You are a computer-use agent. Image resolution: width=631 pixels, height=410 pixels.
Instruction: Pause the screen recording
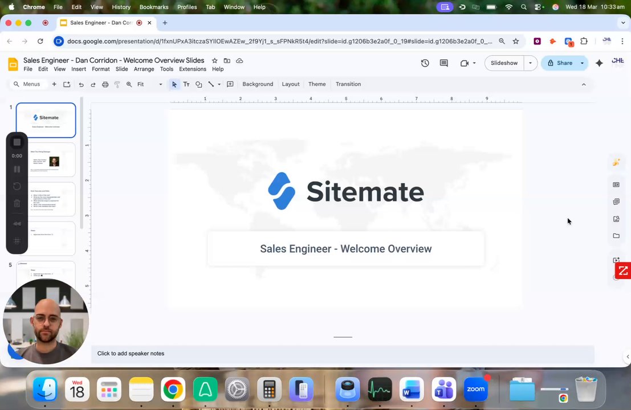click(x=17, y=169)
